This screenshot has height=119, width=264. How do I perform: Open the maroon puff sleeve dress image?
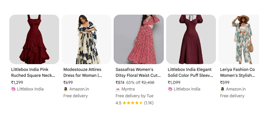[x=191, y=39]
